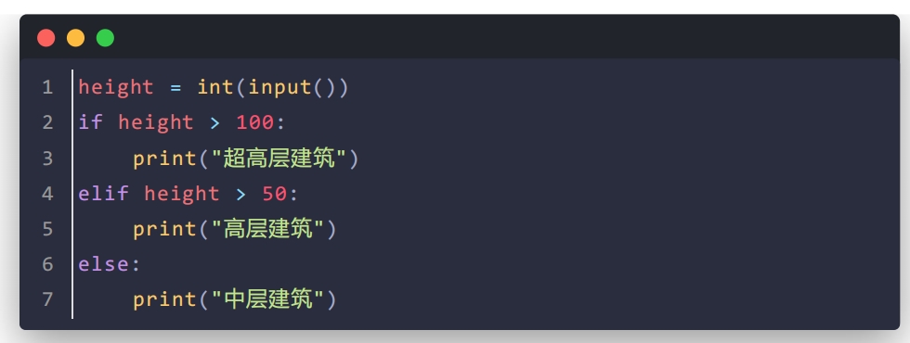Select line number 1 in gutter
This screenshot has width=910, height=343.
[47, 87]
